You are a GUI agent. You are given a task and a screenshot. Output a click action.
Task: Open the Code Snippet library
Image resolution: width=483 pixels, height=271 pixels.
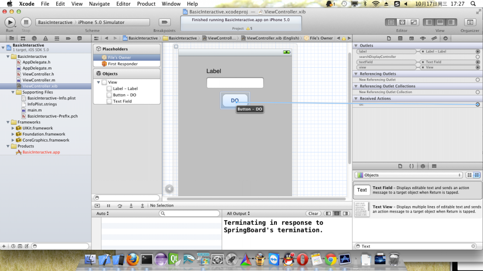tap(411, 166)
